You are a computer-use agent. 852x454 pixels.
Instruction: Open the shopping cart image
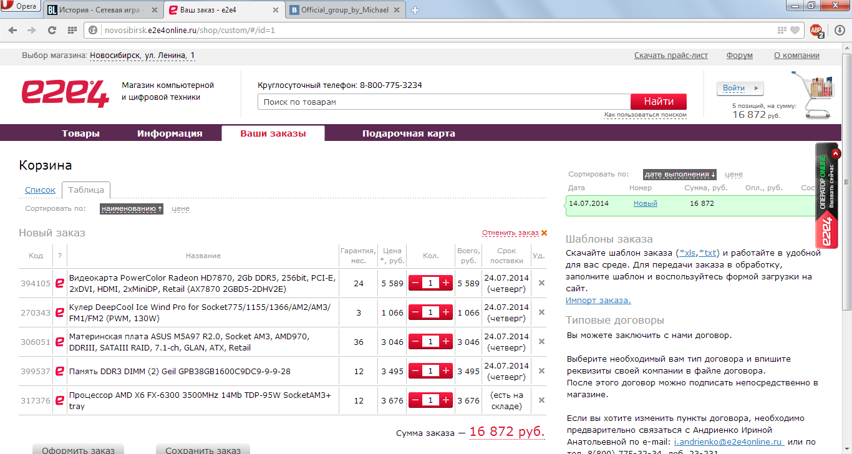(812, 94)
